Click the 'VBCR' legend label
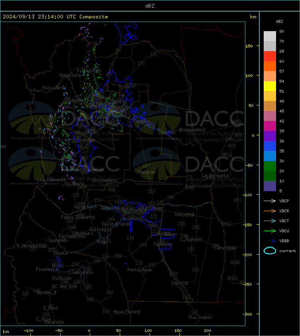This screenshot has width=300, height=336. coord(284,211)
